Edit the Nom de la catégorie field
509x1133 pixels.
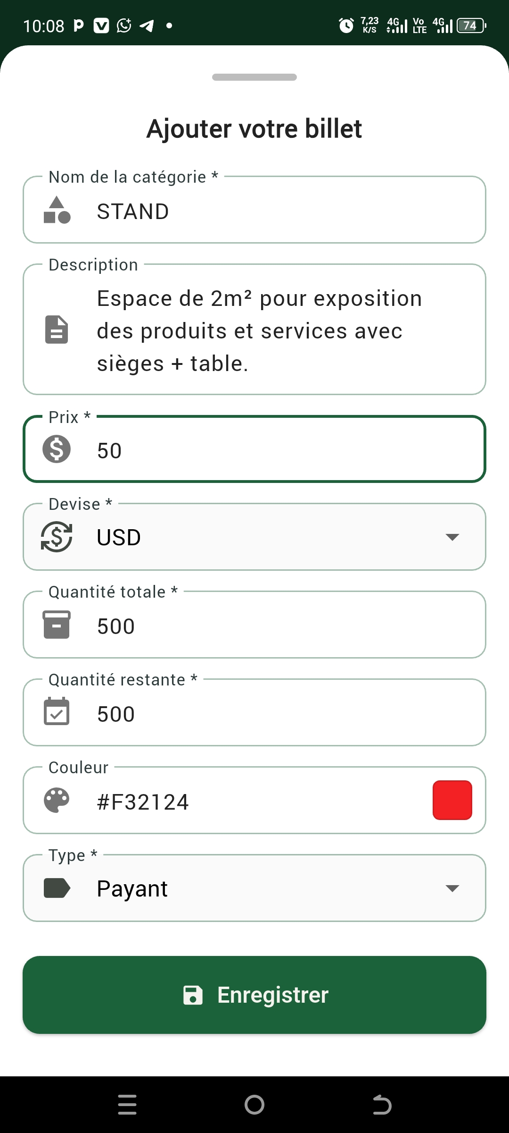coord(283,211)
